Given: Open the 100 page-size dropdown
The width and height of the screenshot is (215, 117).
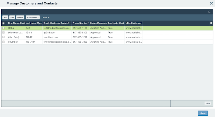Looking at the screenshot, I should coord(207,103).
